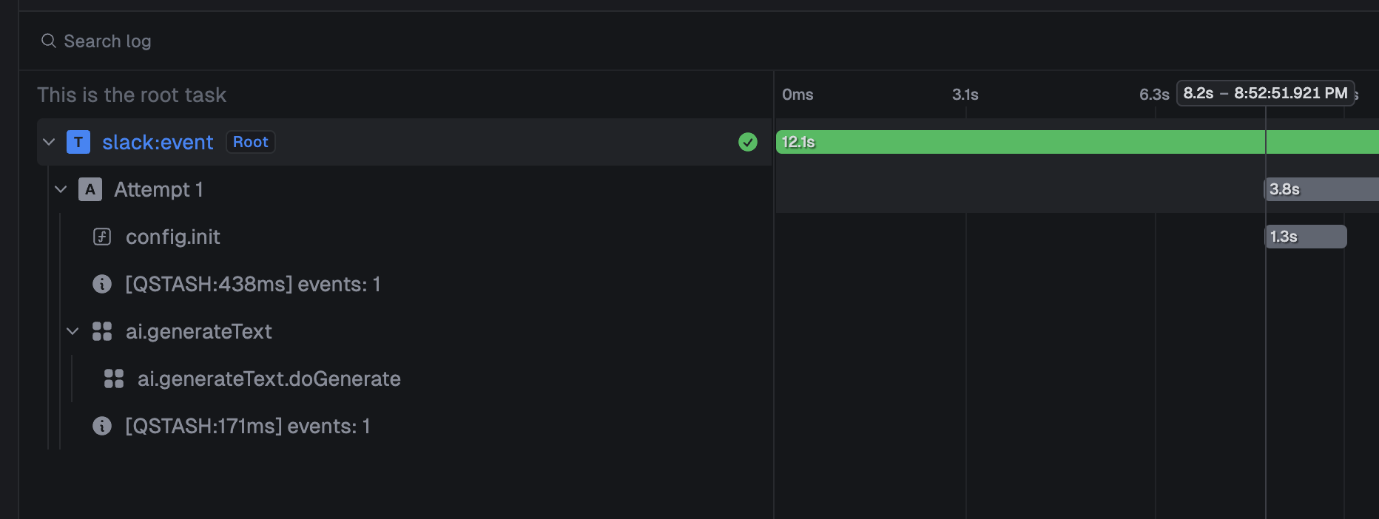Click the search magnifier icon

[x=48, y=41]
